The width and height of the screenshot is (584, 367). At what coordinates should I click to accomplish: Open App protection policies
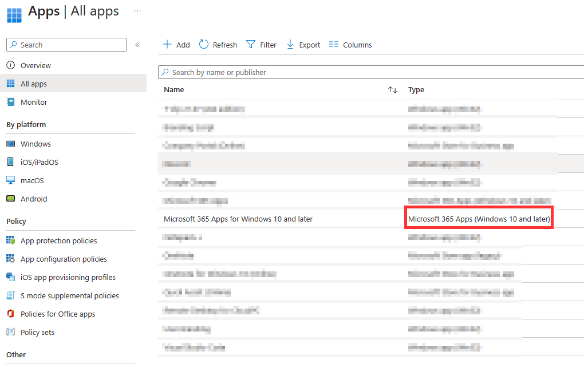coord(58,240)
